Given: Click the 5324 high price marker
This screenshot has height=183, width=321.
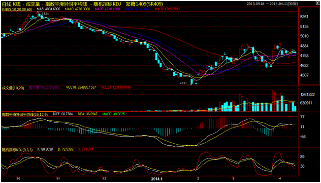Looking at the screenshot, I should point(45,14).
